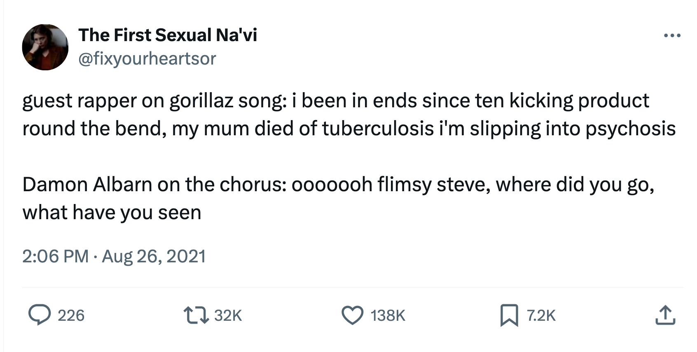697x352 pixels.
Task: Expand the three-dot more options menu
Action: 672,36
